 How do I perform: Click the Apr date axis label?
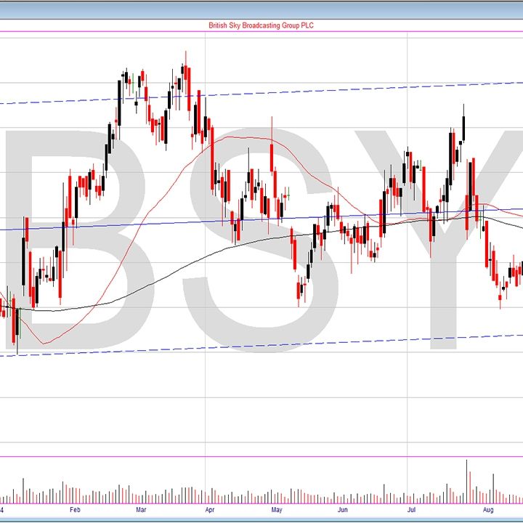coord(209,511)
